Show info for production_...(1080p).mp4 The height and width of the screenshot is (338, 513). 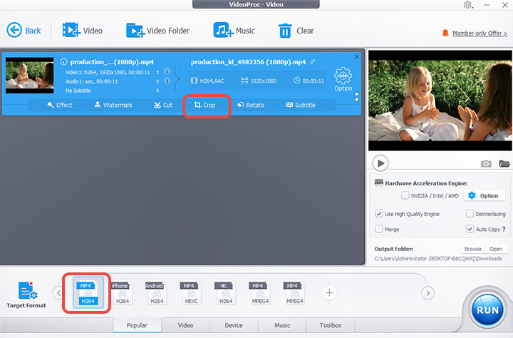(63, 61)
